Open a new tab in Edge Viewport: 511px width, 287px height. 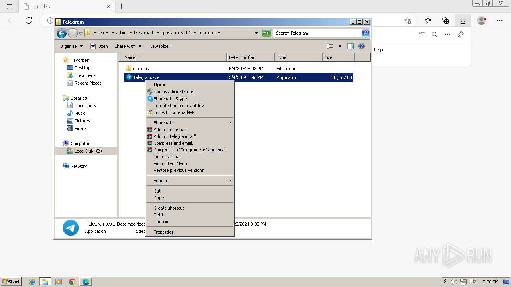[x=122, y=6]
